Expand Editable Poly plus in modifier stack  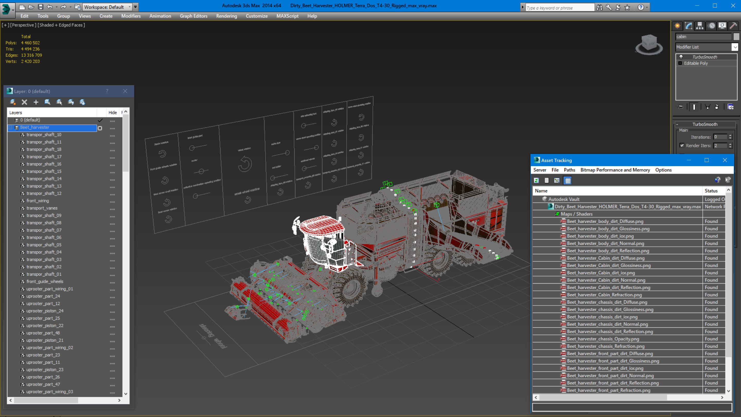tap(680, 63)
